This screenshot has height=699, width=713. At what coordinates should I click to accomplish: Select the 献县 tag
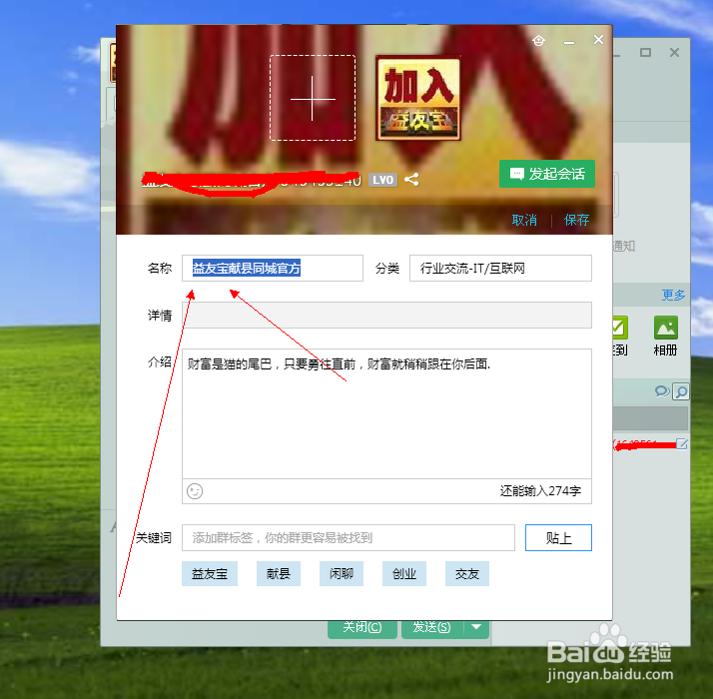[279, 574]
